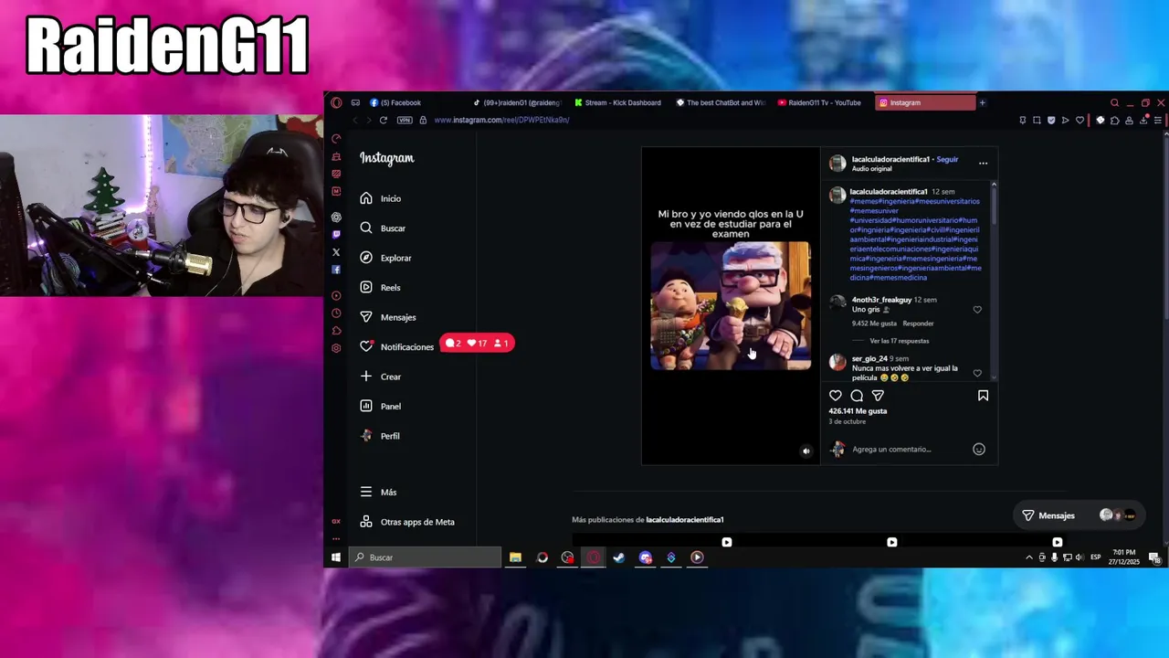The image size is (1169, 658).
Task: Open Perfil in Instagram sidebar
Action: point(380,436)
